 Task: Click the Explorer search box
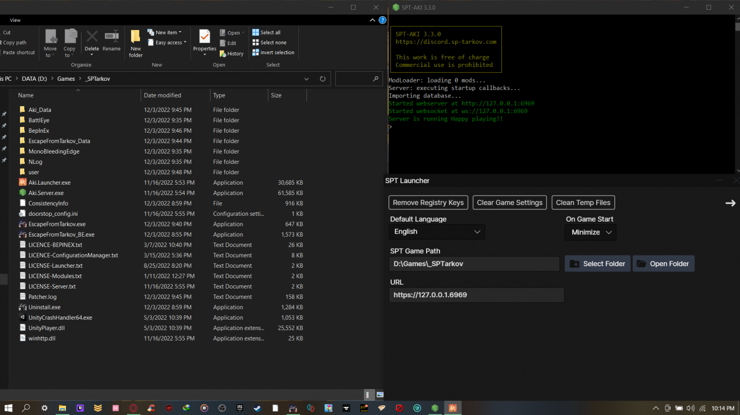[x=359, y=78]
